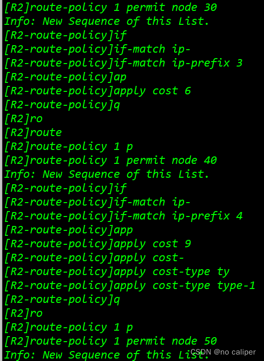Click the '[R2-route-policy]app' line
The width and height of the screenshot is (264, 361).
tap(68, 230)
